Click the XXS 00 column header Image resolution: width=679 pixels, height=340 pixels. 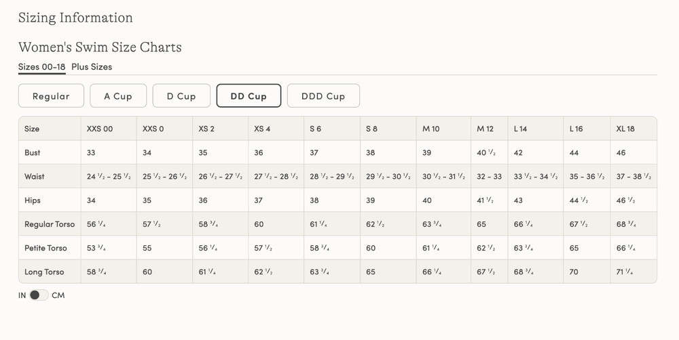pyautogui.click(x=100, y=129)
